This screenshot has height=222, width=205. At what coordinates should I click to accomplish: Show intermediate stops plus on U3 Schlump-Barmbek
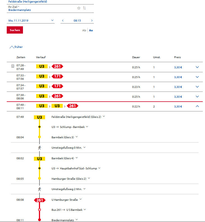(39, 127)
